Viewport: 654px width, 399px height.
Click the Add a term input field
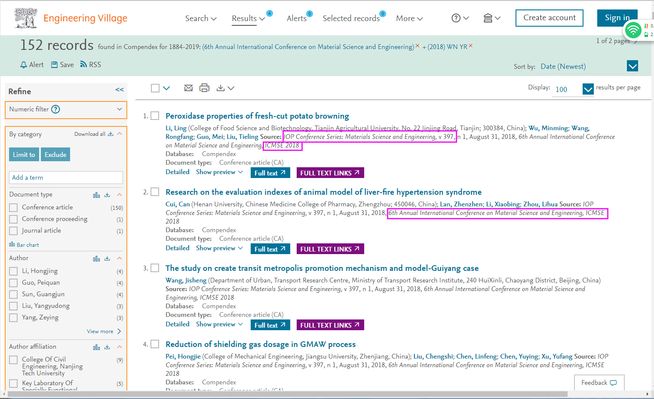click(66, 178)
